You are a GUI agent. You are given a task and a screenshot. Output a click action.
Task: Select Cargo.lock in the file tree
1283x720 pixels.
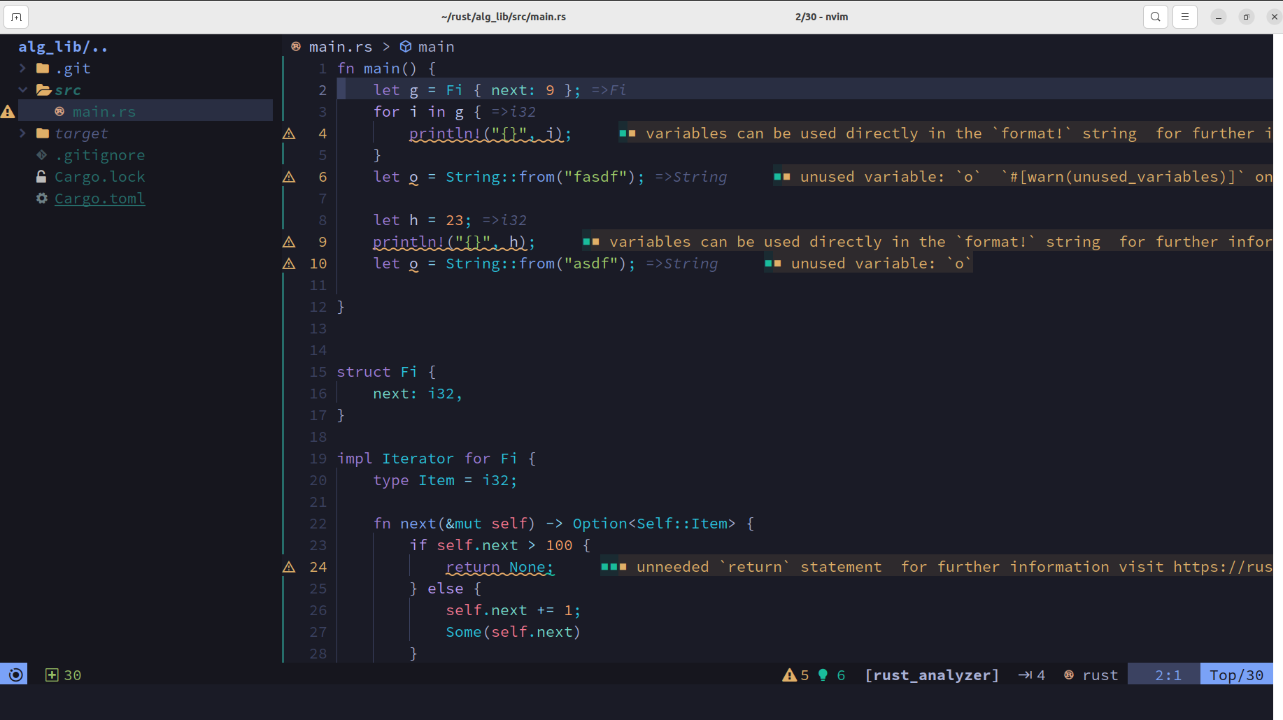[x=100, y=177]
